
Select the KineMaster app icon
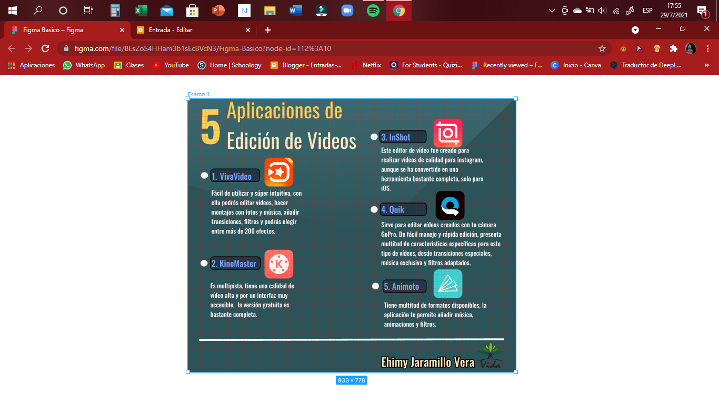278,264
